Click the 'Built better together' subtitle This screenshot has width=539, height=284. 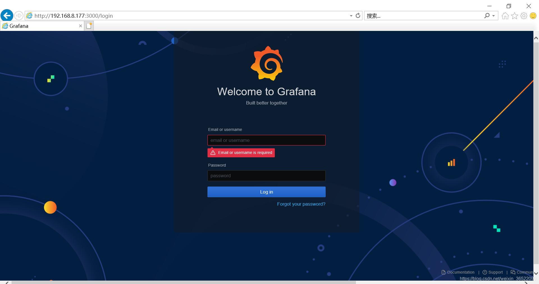click(266, 103)
